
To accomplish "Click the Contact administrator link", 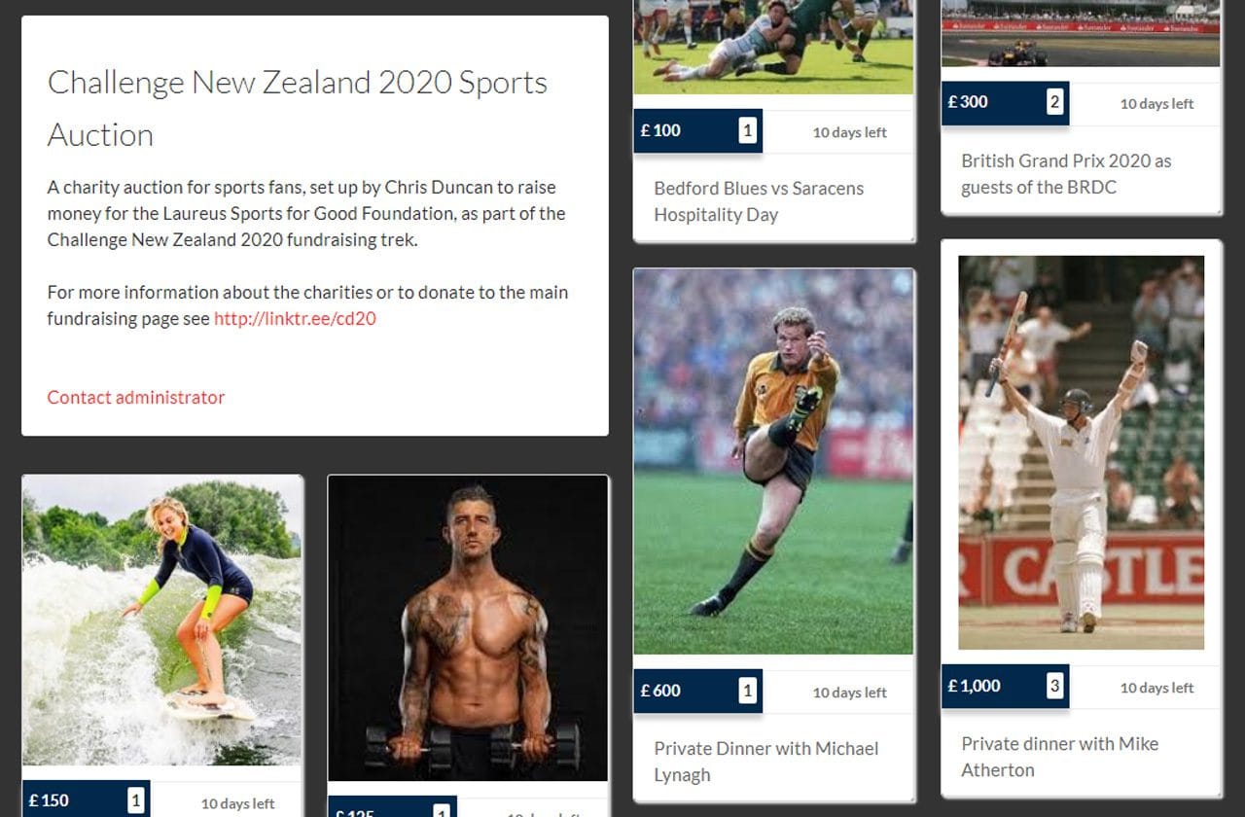I will (136, 397).
